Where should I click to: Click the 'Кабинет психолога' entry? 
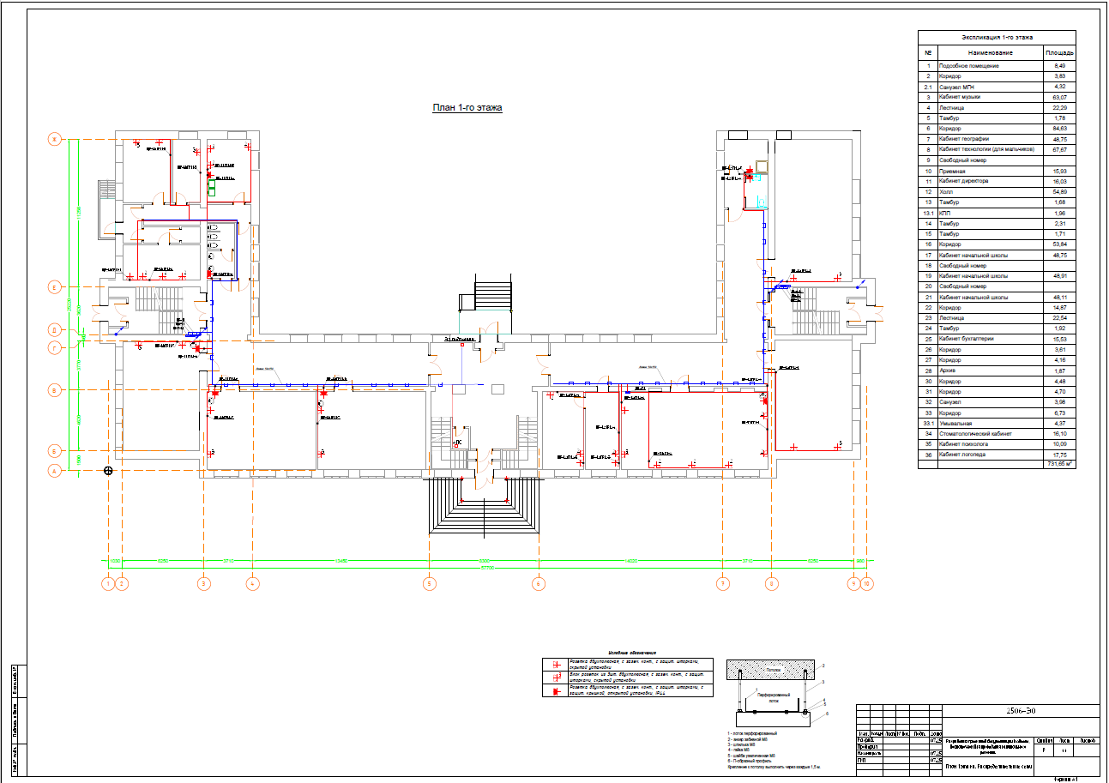[x=965, y=444]
